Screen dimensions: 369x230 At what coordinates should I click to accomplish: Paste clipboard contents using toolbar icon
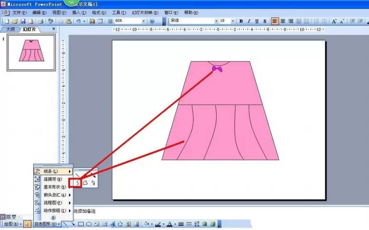(69, 22)
